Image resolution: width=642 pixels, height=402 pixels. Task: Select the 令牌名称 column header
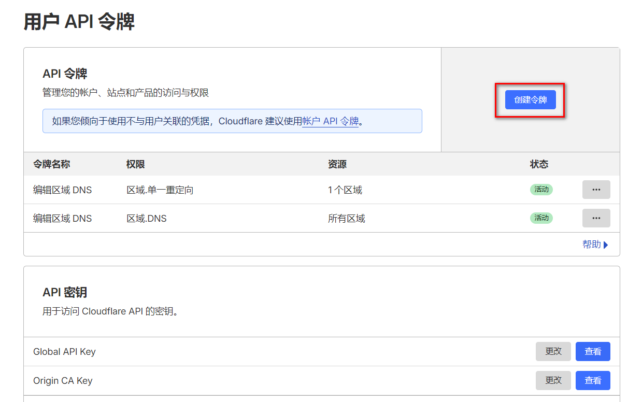click(x=52, y=164)
